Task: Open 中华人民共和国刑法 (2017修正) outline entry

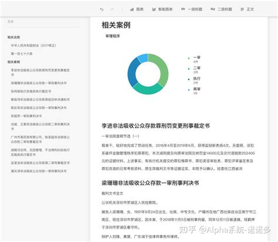Action: pos(33,45)
